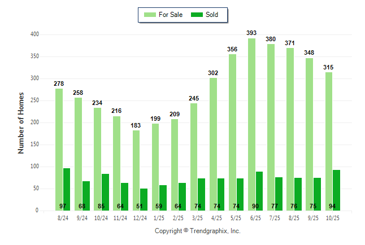Select the 5/25 For Sale bar showing 356
The image size is (365, 245).
(x=232, y=132)
